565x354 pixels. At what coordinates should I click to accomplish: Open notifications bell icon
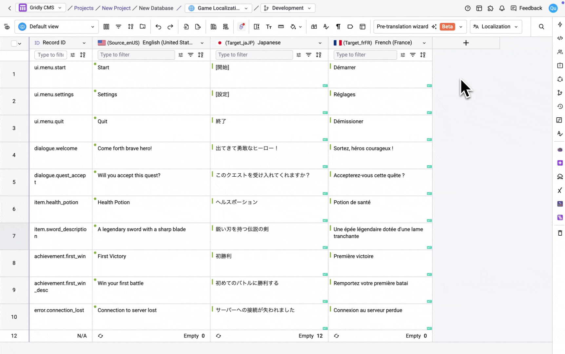coord(502,8)
